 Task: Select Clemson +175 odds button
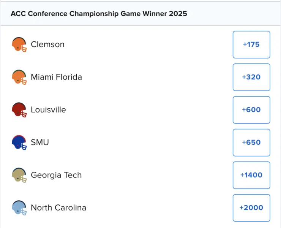(x=251, y=44)
